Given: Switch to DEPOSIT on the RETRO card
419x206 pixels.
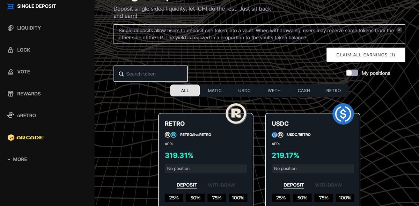Looking at the screenshot, I should pyautogui.click(x=187, y=185).
